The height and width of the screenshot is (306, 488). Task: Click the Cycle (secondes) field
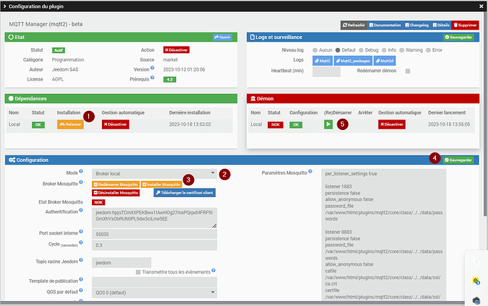click(x=154, y=245)
